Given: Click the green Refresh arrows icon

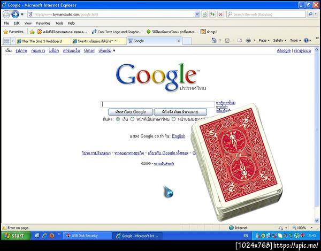Looking at the screenshot, I should (x=212, y=14).
